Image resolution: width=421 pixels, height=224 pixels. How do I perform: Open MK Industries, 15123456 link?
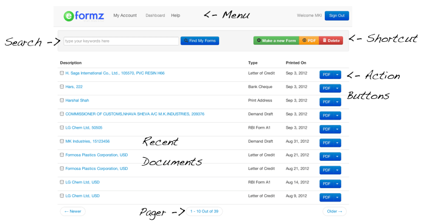pos(88,141)
